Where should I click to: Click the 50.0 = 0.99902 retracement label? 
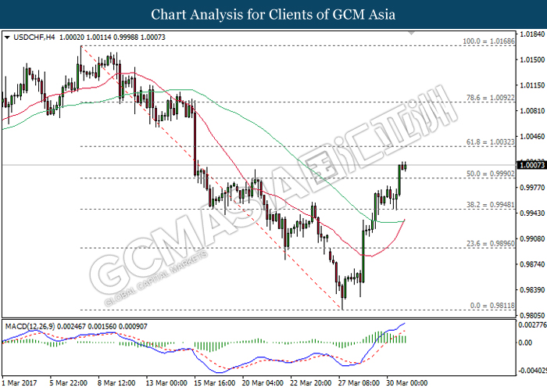pyautogui.click(x=490, y=174)
